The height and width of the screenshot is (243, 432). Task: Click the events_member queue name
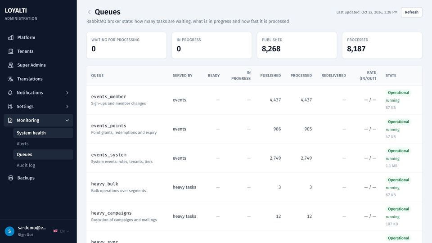point(108,97)
